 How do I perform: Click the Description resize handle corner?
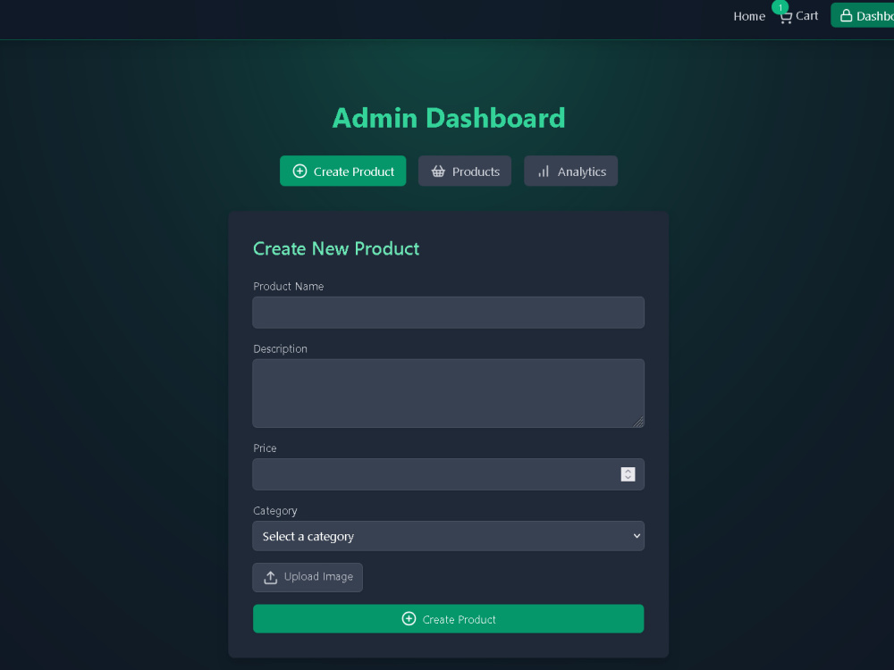(x=638, y=422)
